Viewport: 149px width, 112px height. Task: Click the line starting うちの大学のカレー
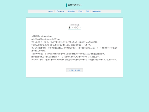pos(68,54)
